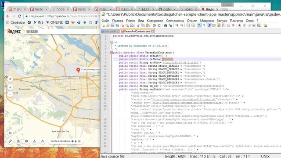Click the Zoom In toolbar icon
Image resolution: width=281 pixels, height=158 pixels.
[177, 25]
